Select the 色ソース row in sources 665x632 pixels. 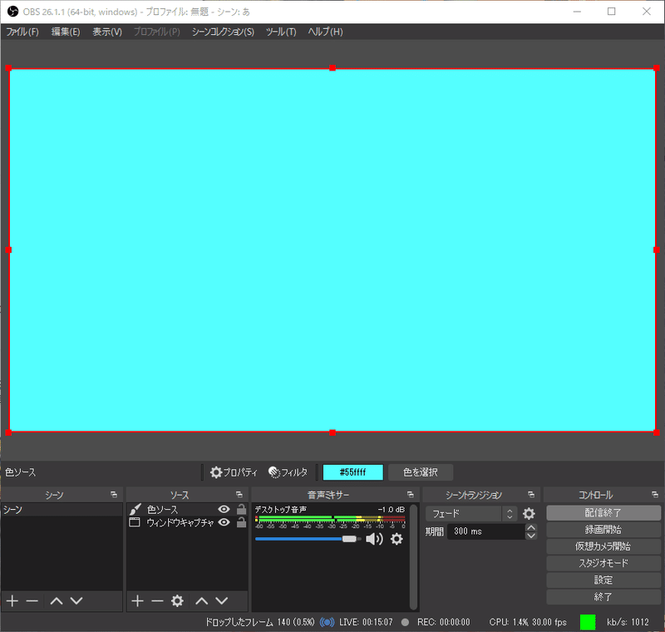pyautogui.click(x=187, y=510)
